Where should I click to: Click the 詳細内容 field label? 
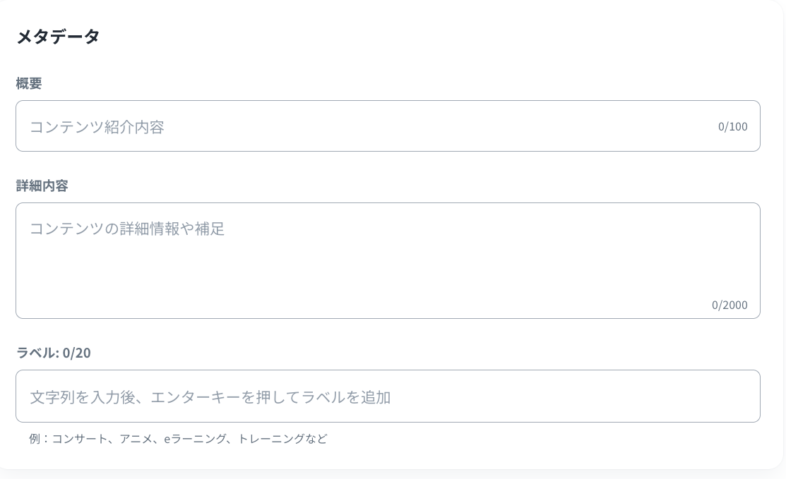[42, 186]
